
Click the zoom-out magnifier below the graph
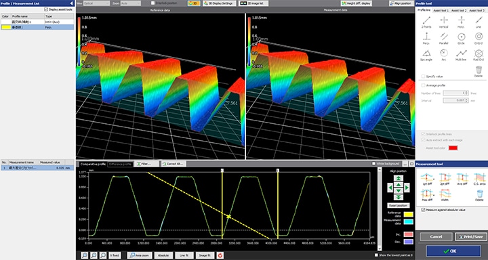[x=94, y=255]
